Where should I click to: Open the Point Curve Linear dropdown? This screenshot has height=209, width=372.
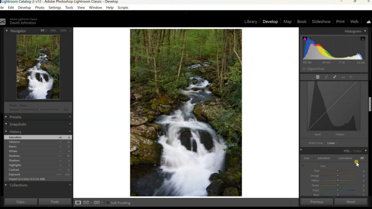pos(332,143)
